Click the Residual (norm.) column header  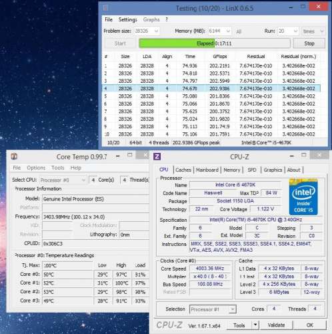[299, 56]
